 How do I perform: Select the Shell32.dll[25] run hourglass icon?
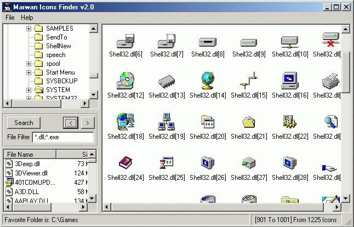[x=167, y=163]
